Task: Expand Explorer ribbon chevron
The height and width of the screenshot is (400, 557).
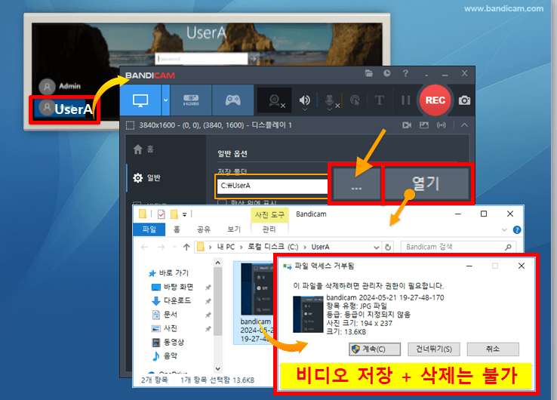Action: [504, 230]
